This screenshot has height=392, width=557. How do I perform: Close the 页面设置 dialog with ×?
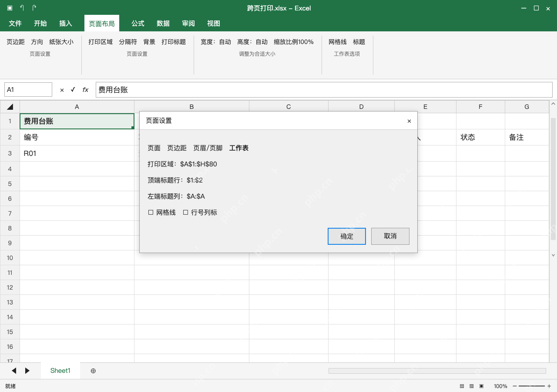point(409,121)
